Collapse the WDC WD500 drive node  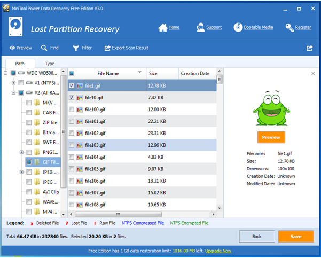tap(6, 73)
